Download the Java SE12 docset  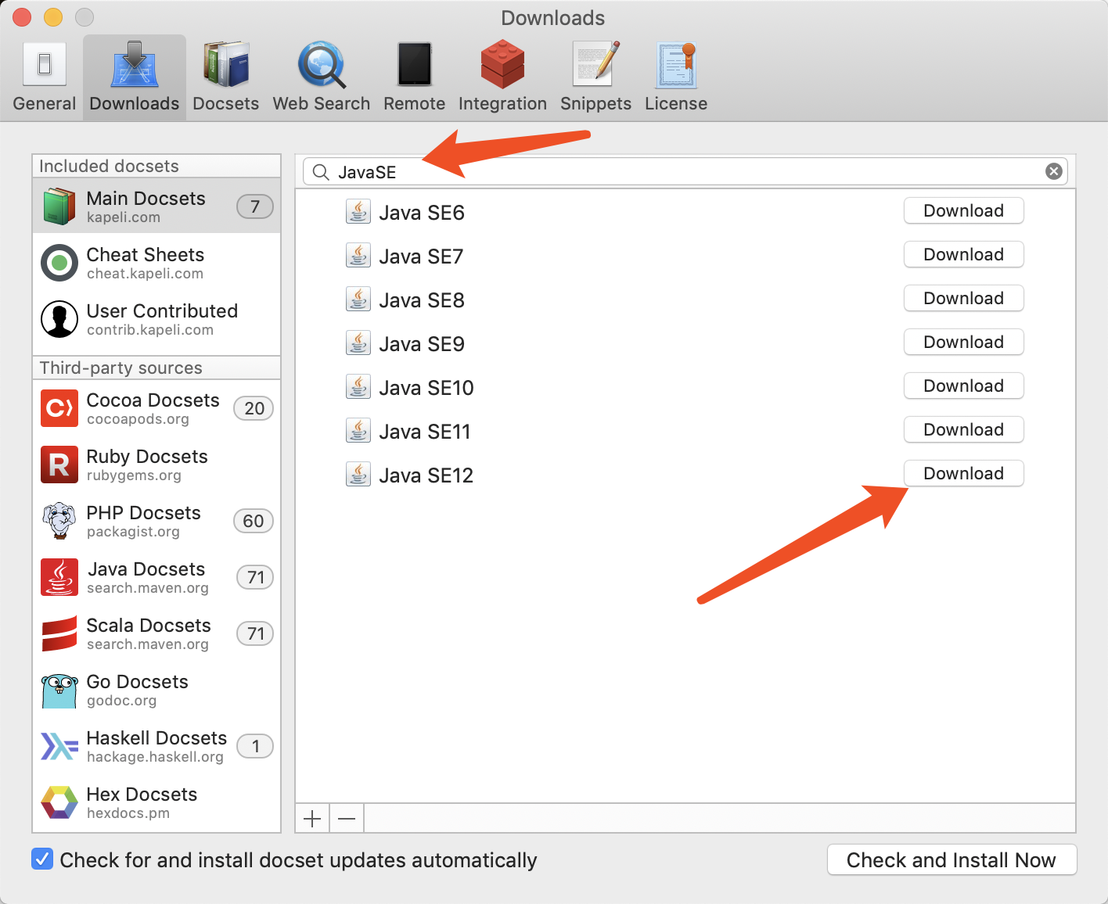click(964, 473)
